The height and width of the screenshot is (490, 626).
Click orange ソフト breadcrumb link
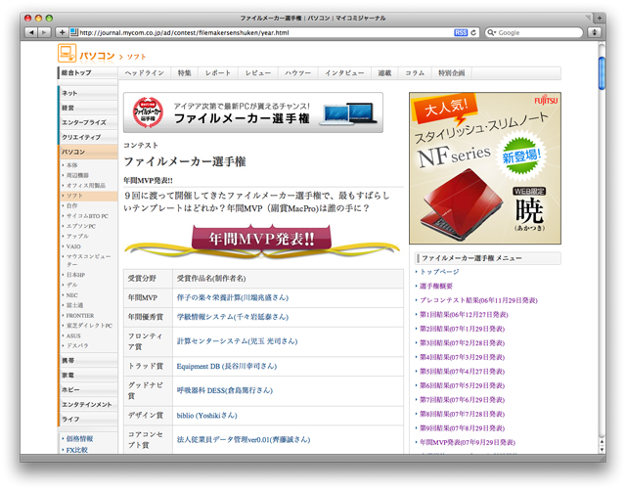pos(136,57)
